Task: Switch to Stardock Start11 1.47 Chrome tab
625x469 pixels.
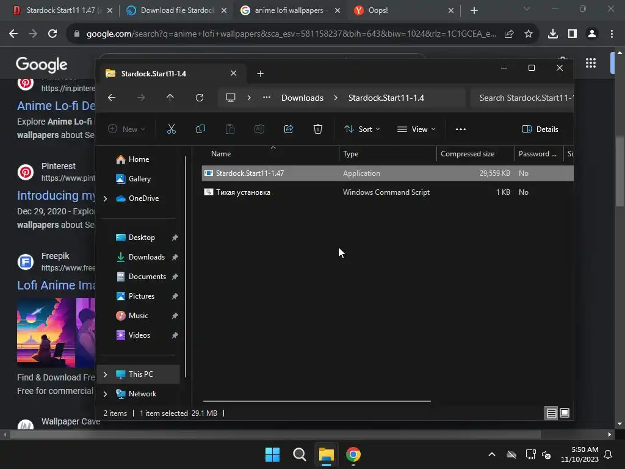Action: pos(63,10)
